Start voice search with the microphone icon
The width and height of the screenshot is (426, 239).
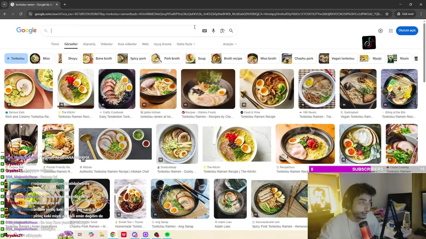pos(213,31)
